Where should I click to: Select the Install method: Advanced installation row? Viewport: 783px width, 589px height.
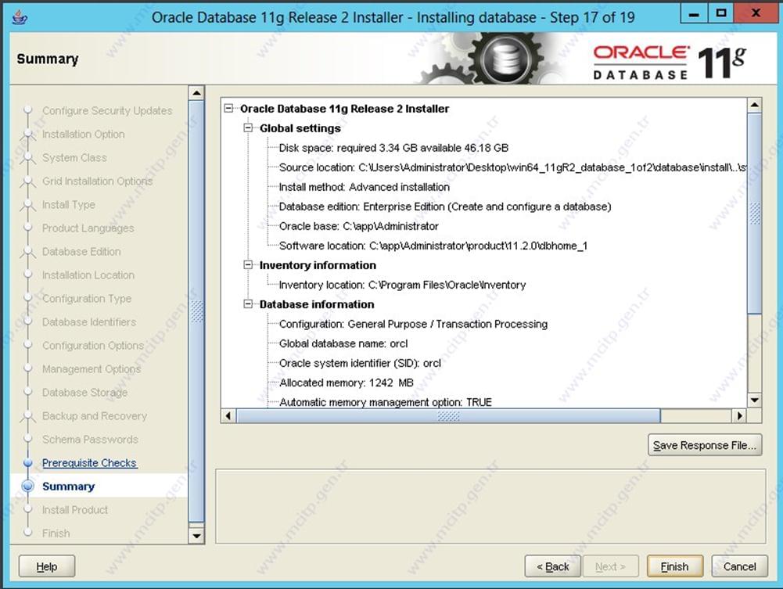click(x=364, y=187)
